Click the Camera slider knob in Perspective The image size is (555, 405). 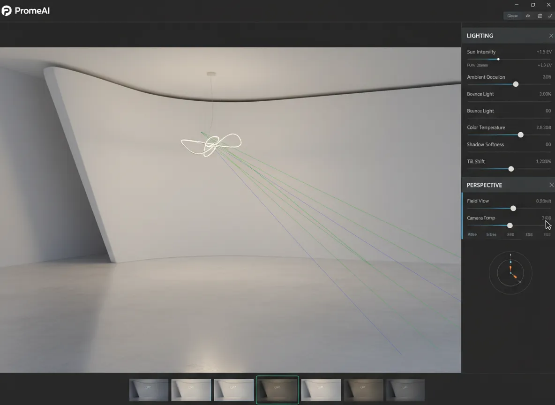pyautogui.click(x=510, y=225)
